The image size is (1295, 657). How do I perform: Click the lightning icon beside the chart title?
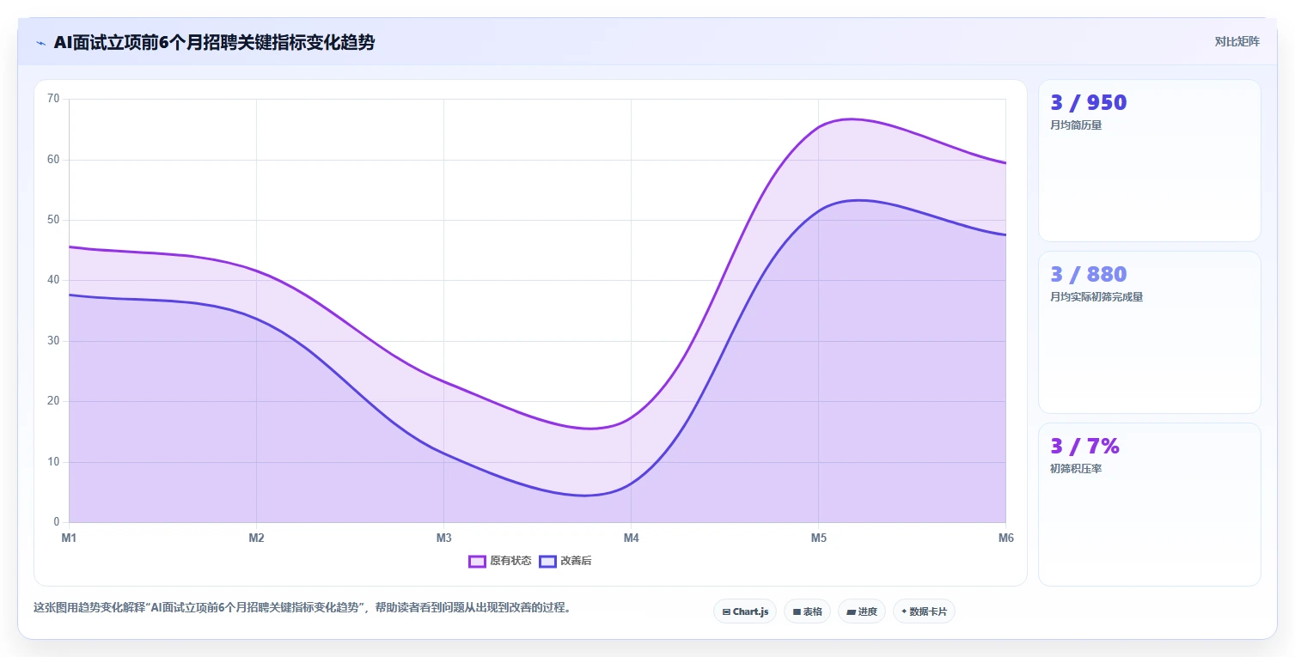tap(40, 43)
